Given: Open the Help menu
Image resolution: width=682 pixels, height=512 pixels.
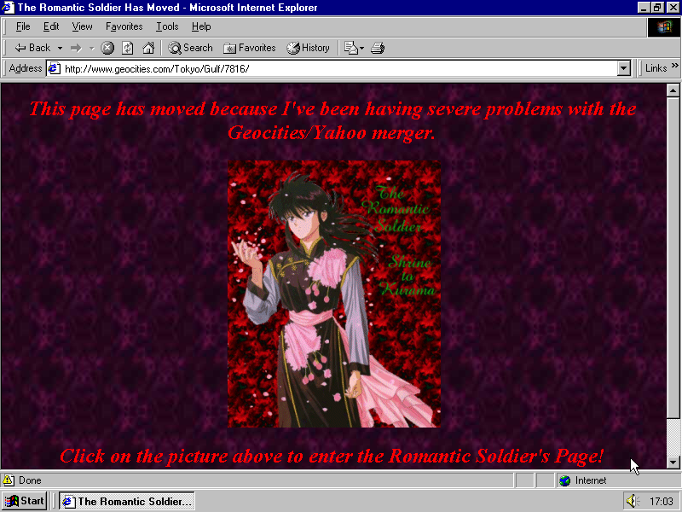Looking at the screenshot, I should pyautogui.click(x=201, y=26).
